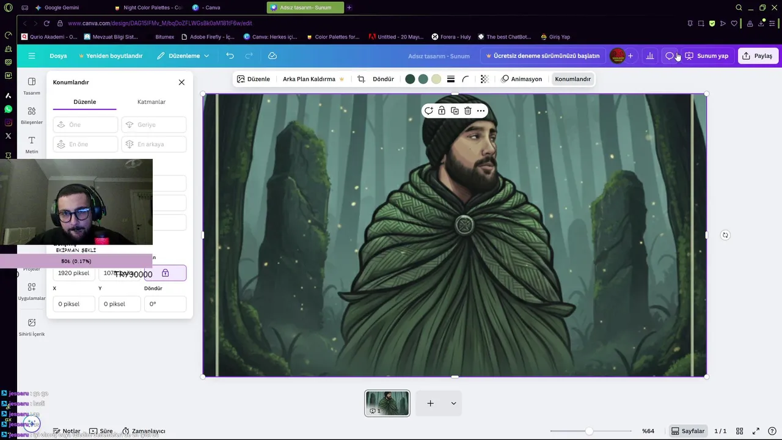Click the En arkaya send to back button
Screen dimensions: 782x440
click(x=154, y=144)
